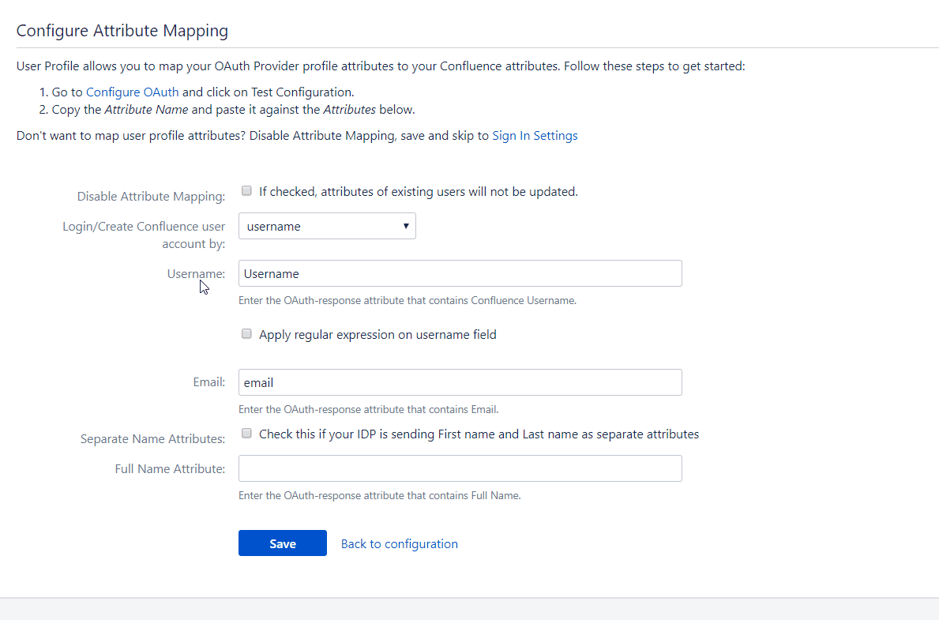
Task: Select the 'Login/Create Confluence user account by' label
Action: (144, 235)
